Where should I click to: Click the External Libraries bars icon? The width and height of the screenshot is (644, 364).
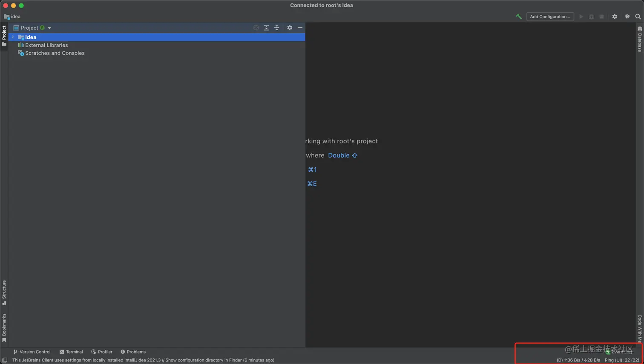pyautogui.click(x=20, y=45)
